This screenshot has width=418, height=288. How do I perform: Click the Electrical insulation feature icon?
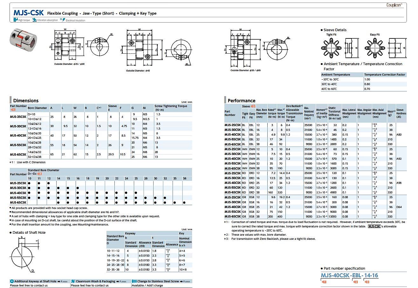point(62,20)
